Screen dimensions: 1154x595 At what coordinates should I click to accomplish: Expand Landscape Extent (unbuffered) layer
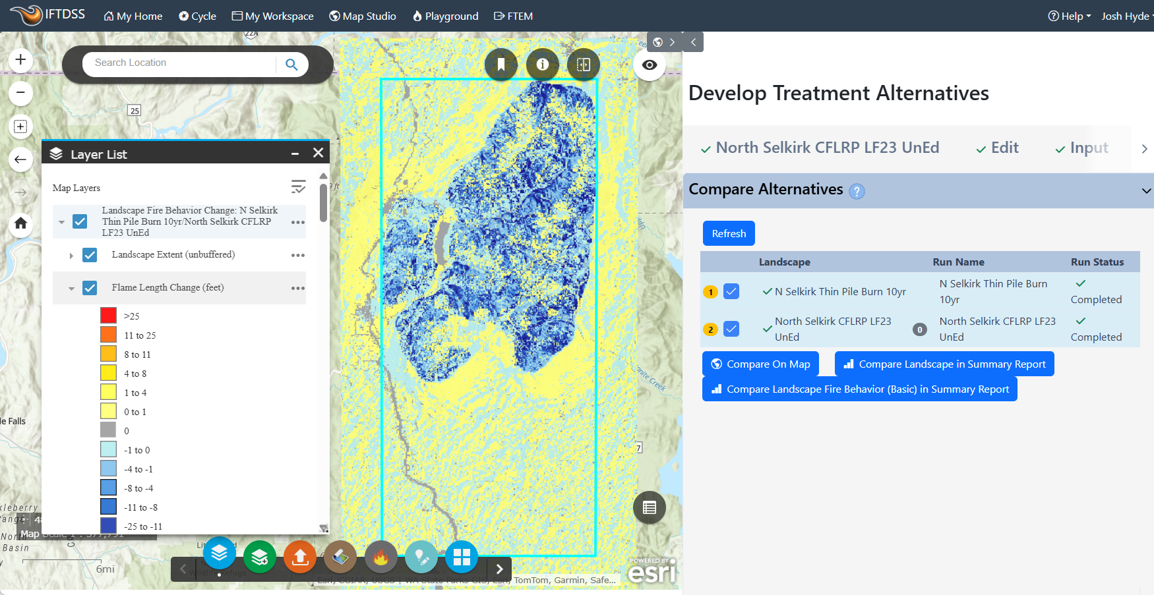point(72,255)
